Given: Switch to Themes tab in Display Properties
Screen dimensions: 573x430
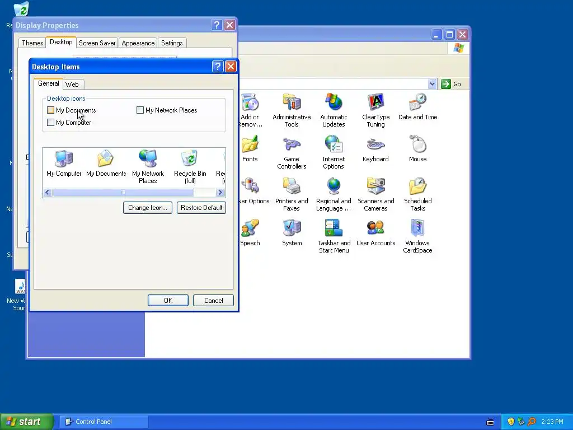Looking at the screenshot, I should pos(32,43).
